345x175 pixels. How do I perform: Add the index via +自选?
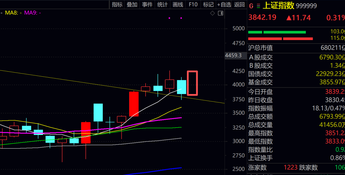(x=224, y=5)
